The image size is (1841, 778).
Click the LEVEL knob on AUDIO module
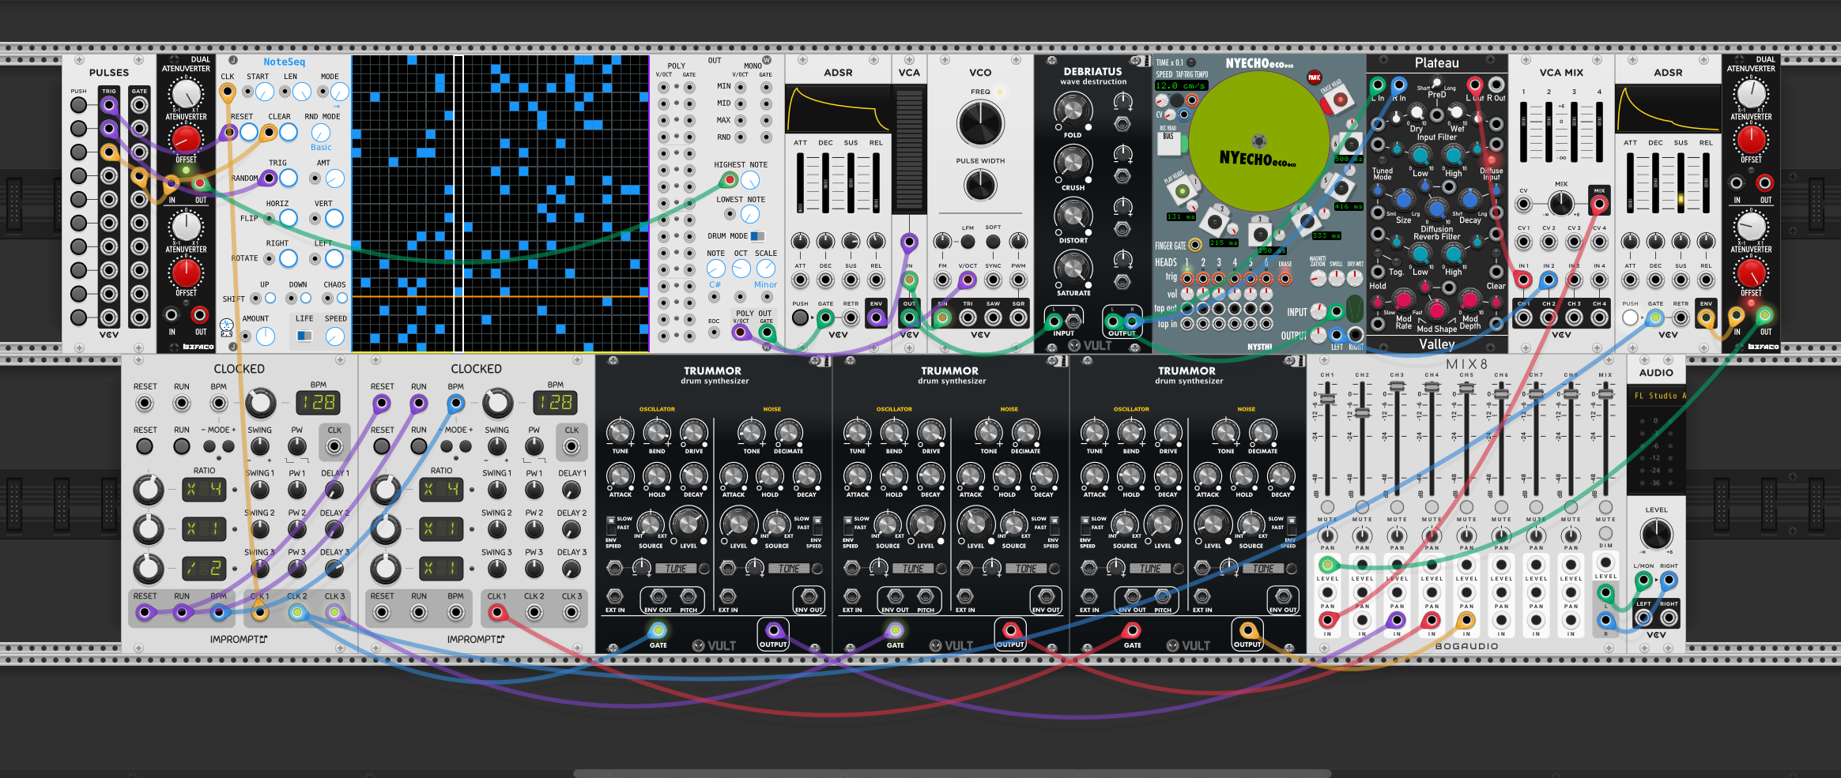tap(1657, 535)
